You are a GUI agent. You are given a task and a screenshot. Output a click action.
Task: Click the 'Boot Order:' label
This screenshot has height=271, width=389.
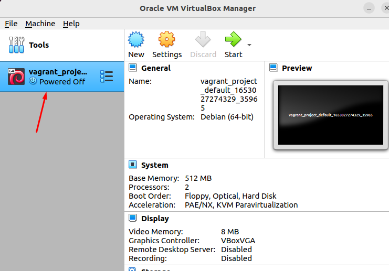pyautogui.click(x=150, y=196)
